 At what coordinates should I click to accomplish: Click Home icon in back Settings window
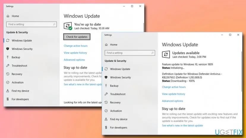[x=8, y=16]
